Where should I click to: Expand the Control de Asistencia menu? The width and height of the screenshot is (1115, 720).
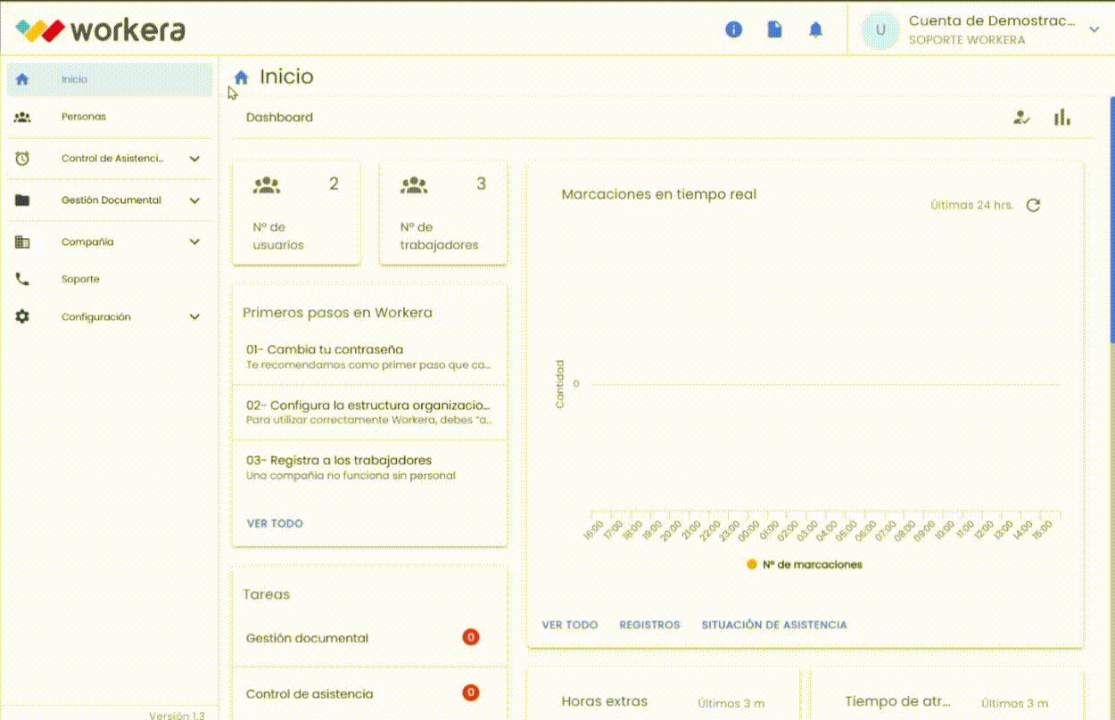[x=194, y=159]
